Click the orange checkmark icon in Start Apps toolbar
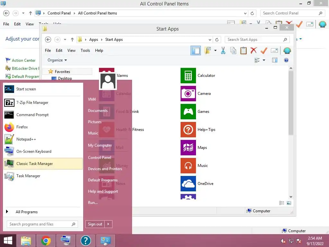329x247 pixels. [264, 50]
